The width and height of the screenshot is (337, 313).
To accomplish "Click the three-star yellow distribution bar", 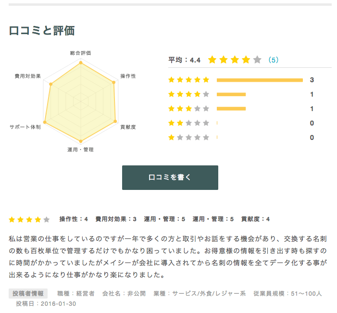I will pyautogui.click(x=231, y=109).
